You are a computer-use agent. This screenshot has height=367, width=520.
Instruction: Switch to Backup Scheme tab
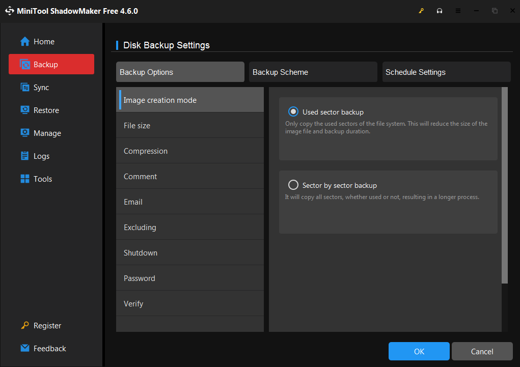point(313,72)
